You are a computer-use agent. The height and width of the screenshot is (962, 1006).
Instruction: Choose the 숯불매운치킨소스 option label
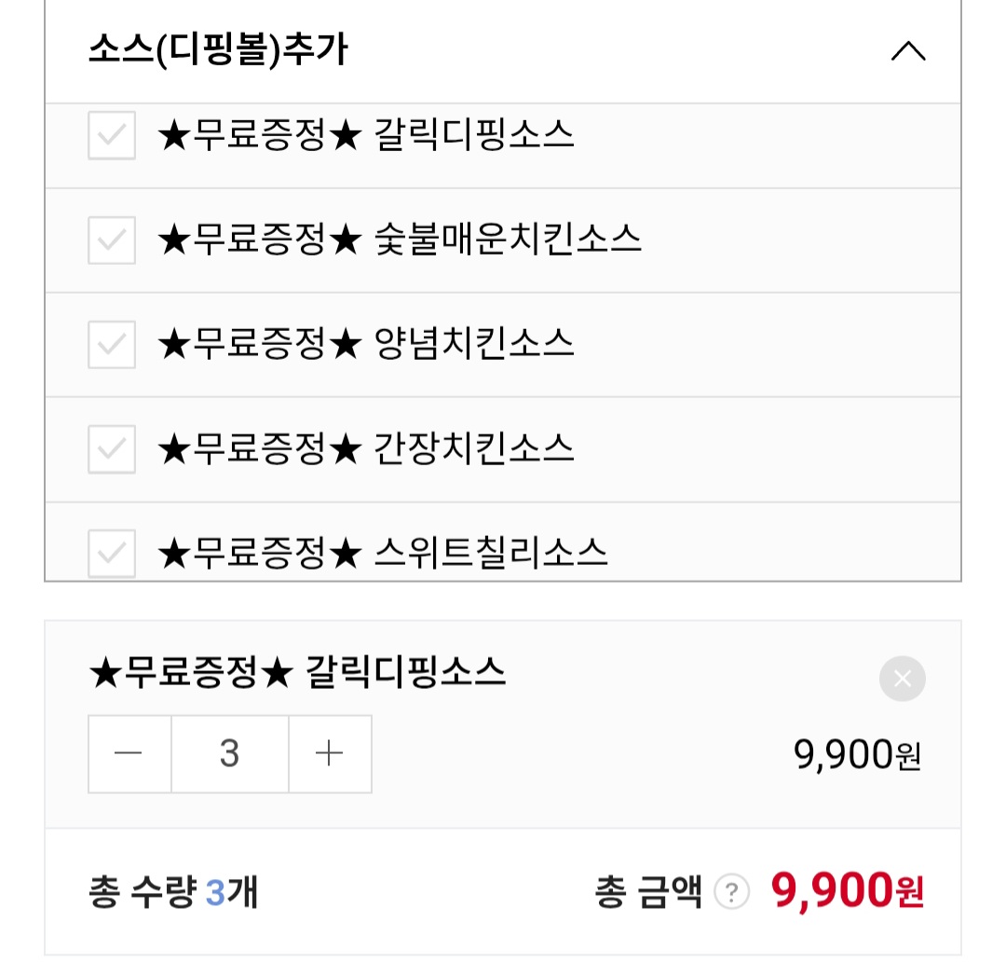[400, 240]
